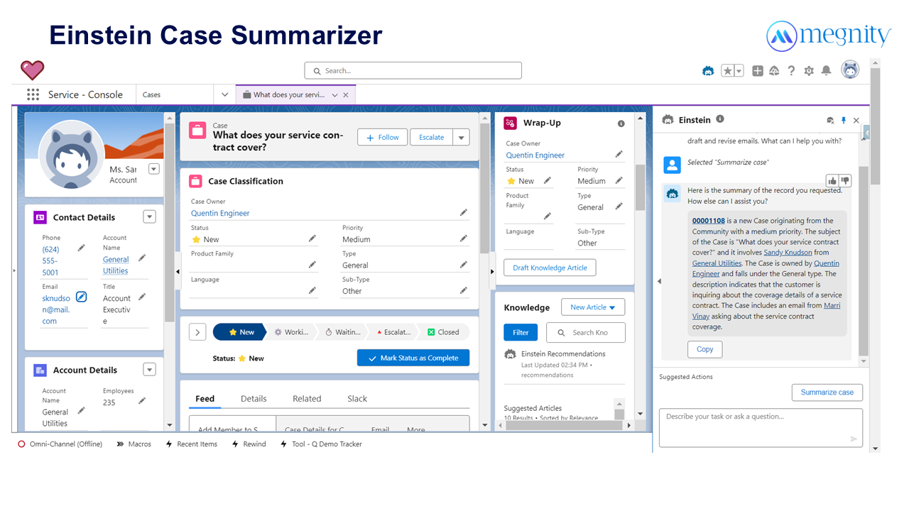This screenshot has width=909, height=511.
Task: Open Einstein assistant icon in header
Action: point(708,71)
